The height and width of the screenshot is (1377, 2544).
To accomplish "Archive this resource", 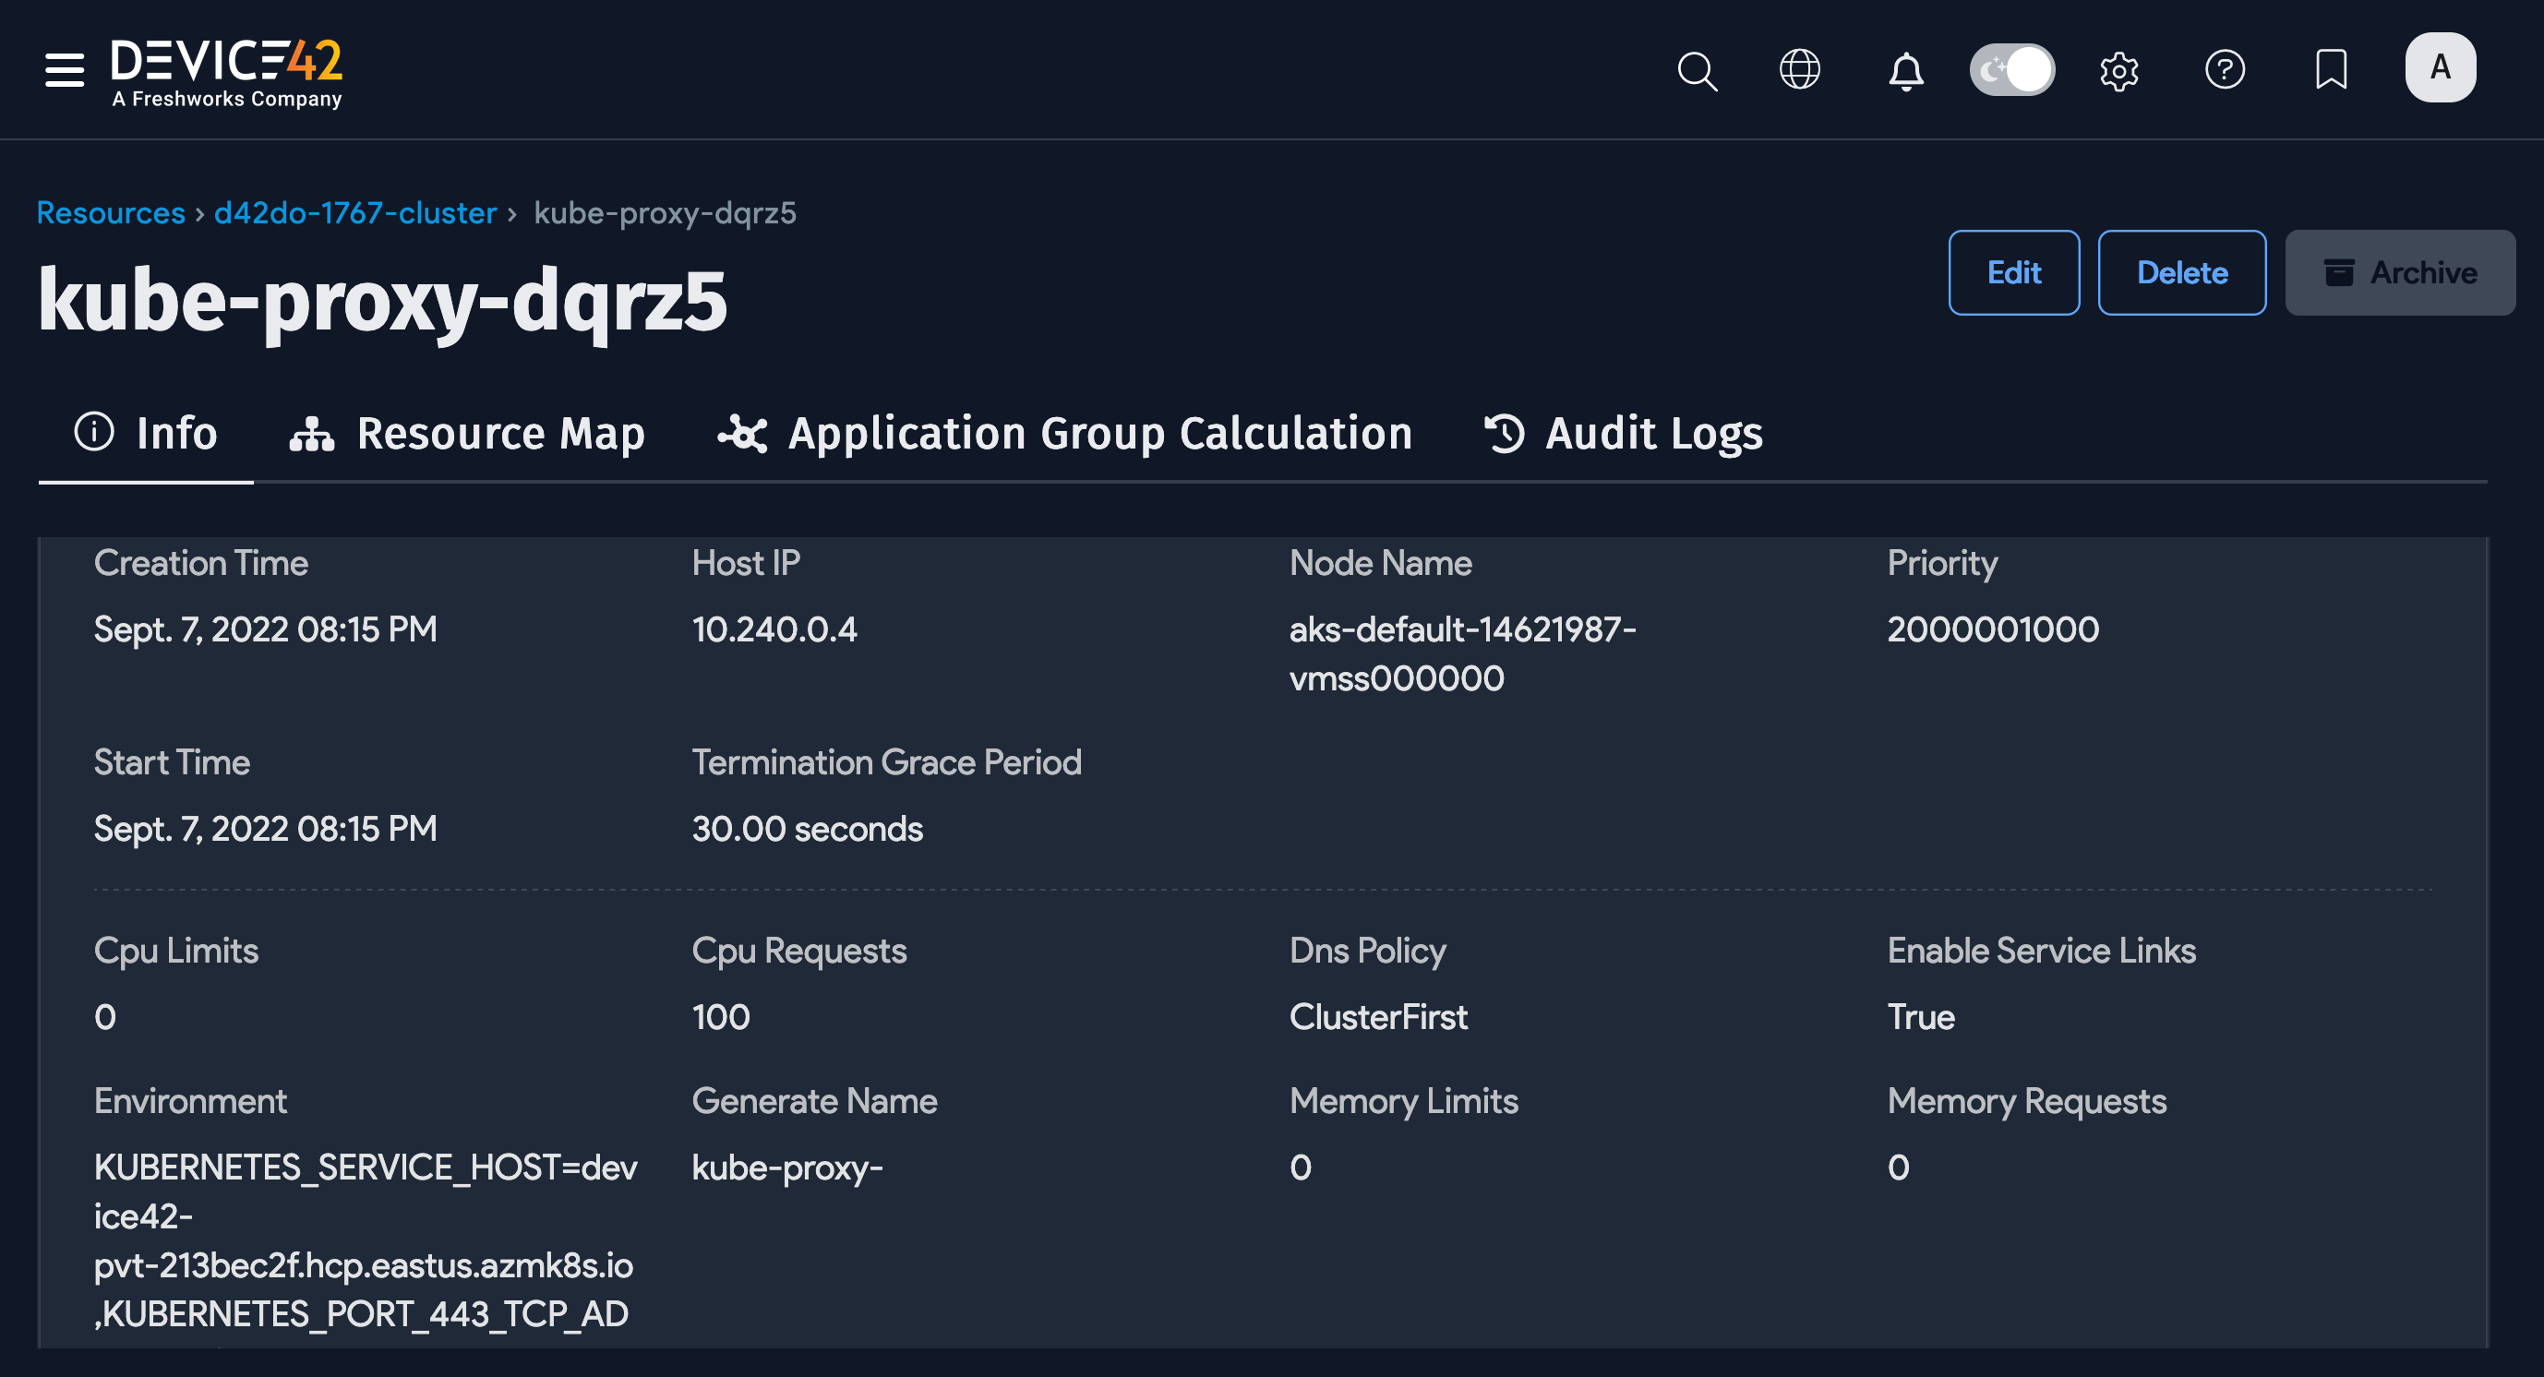I will [x=2399, y=272].
